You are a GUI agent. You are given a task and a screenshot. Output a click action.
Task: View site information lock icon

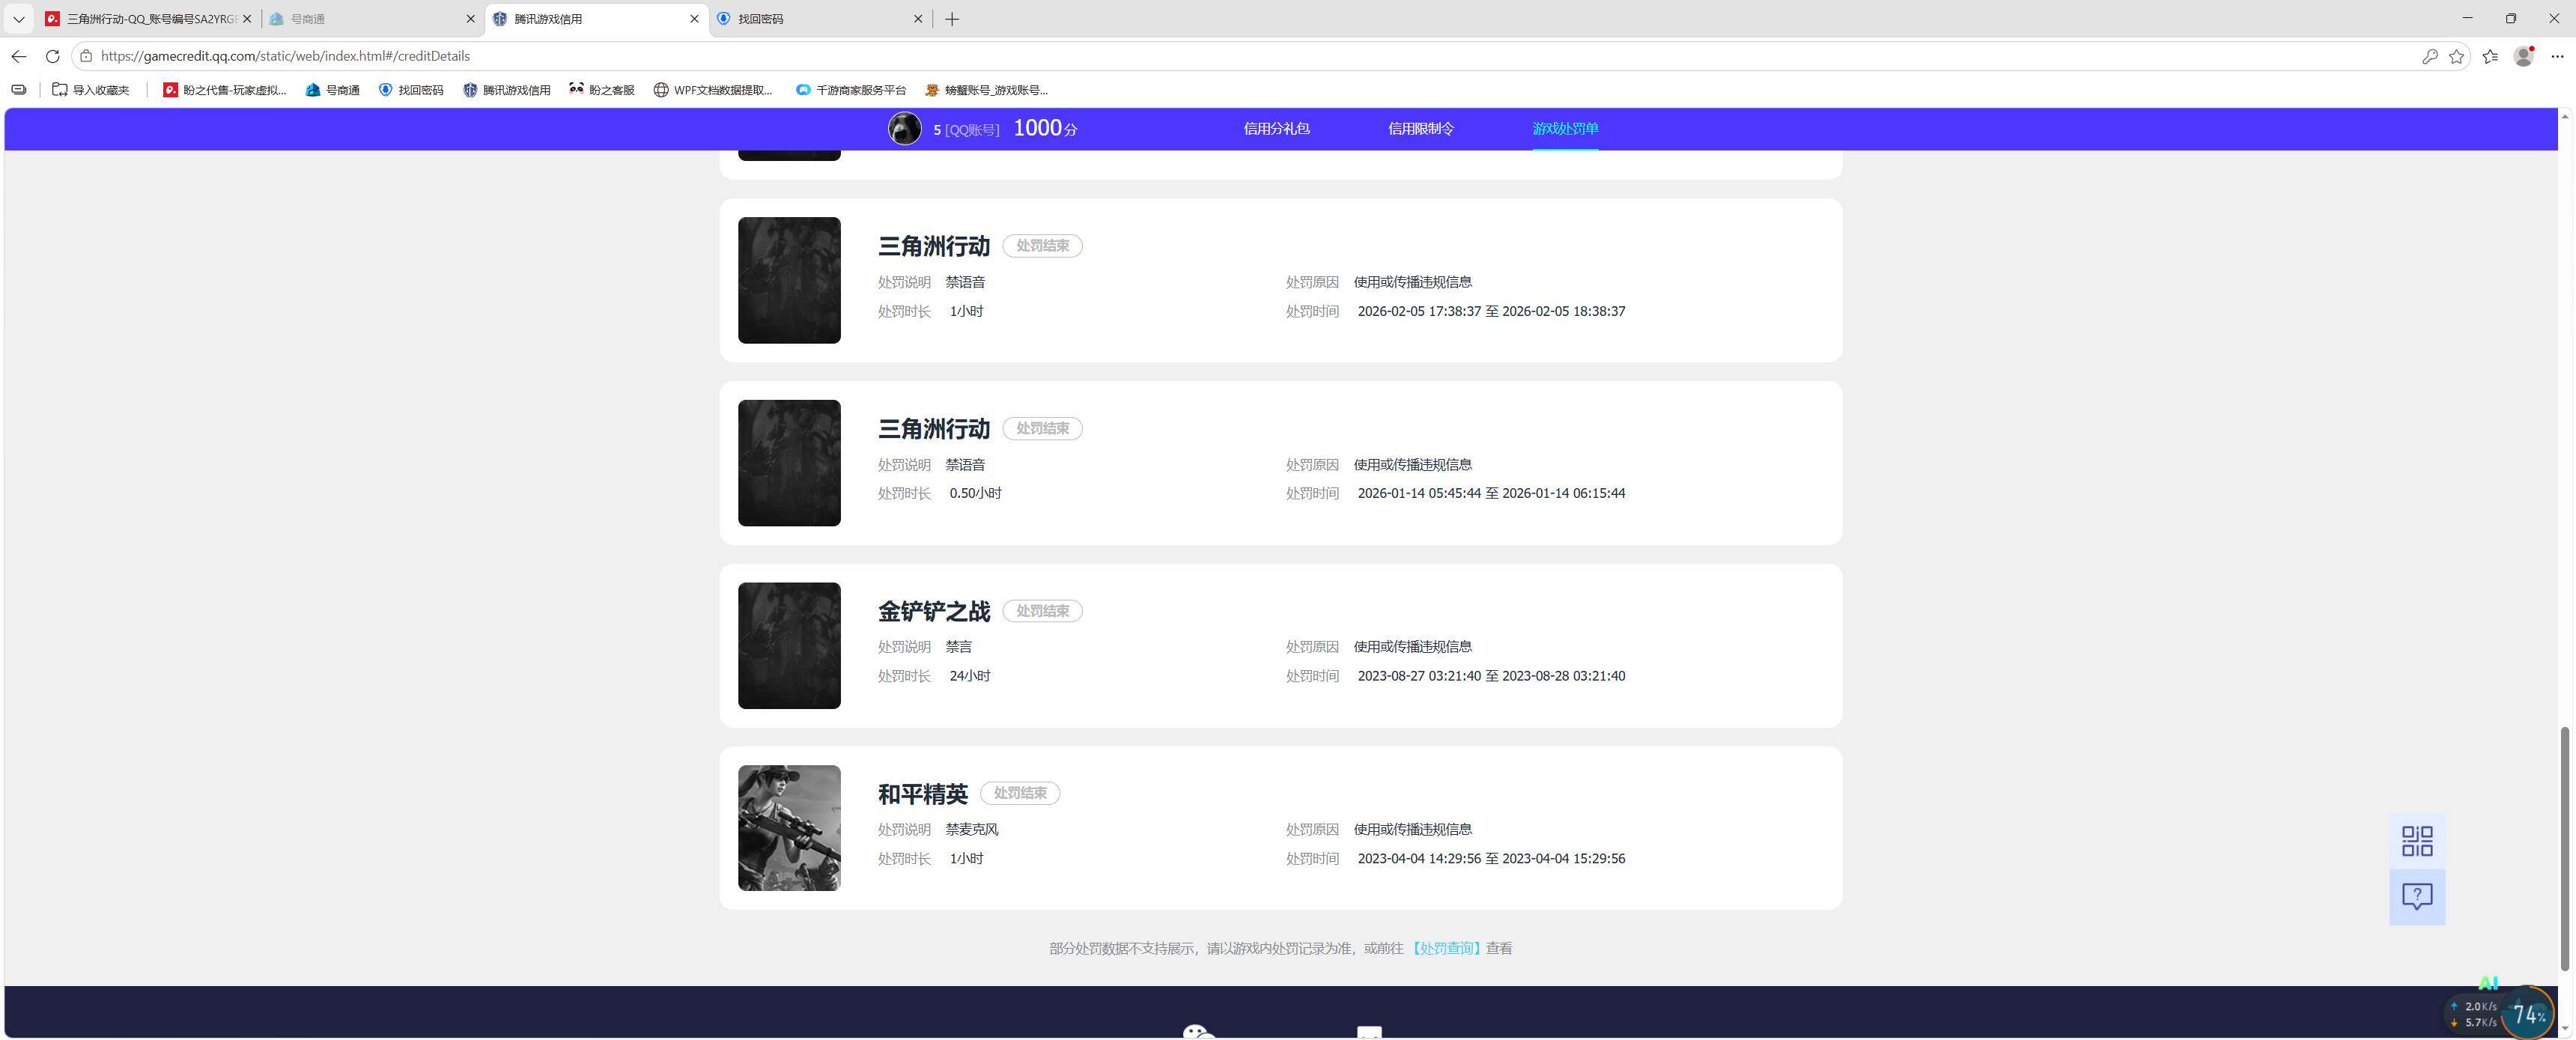pos(86,56)
